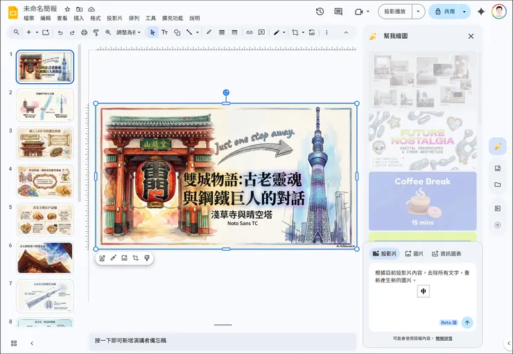
Task: Select the shape tool
Action: pyautogui.click(x=177, y=33)
